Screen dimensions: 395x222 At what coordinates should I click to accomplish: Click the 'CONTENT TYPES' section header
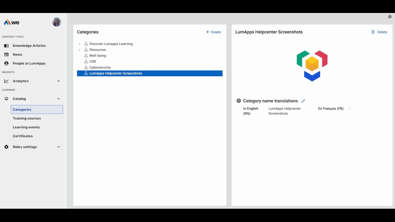tap(13, 37)
